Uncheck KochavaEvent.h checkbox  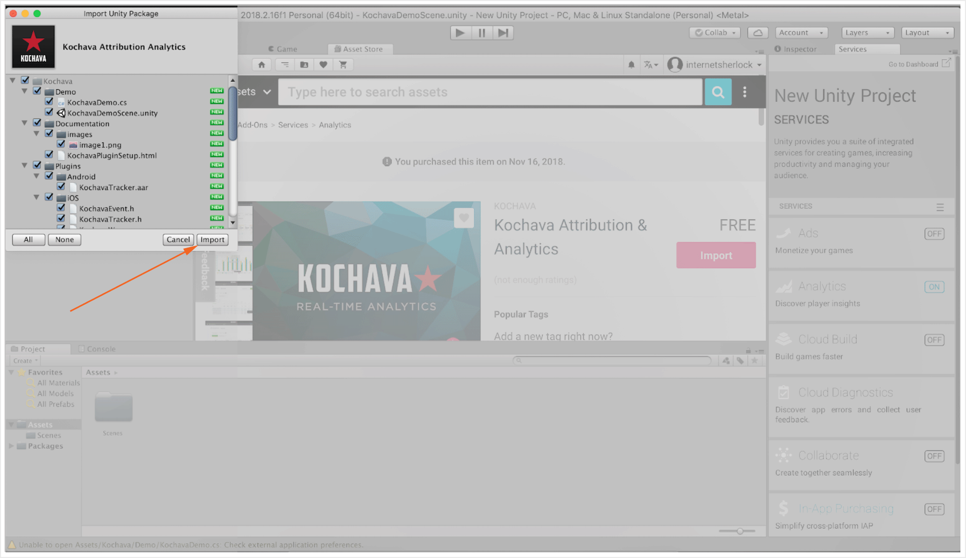[x=61, y=208]
